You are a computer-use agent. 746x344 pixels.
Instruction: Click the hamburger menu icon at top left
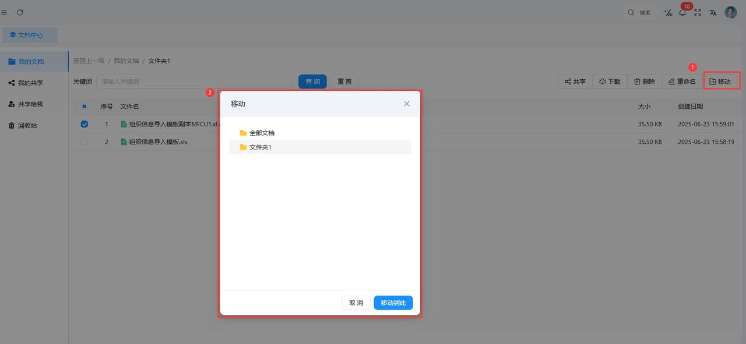pos(4,12)
